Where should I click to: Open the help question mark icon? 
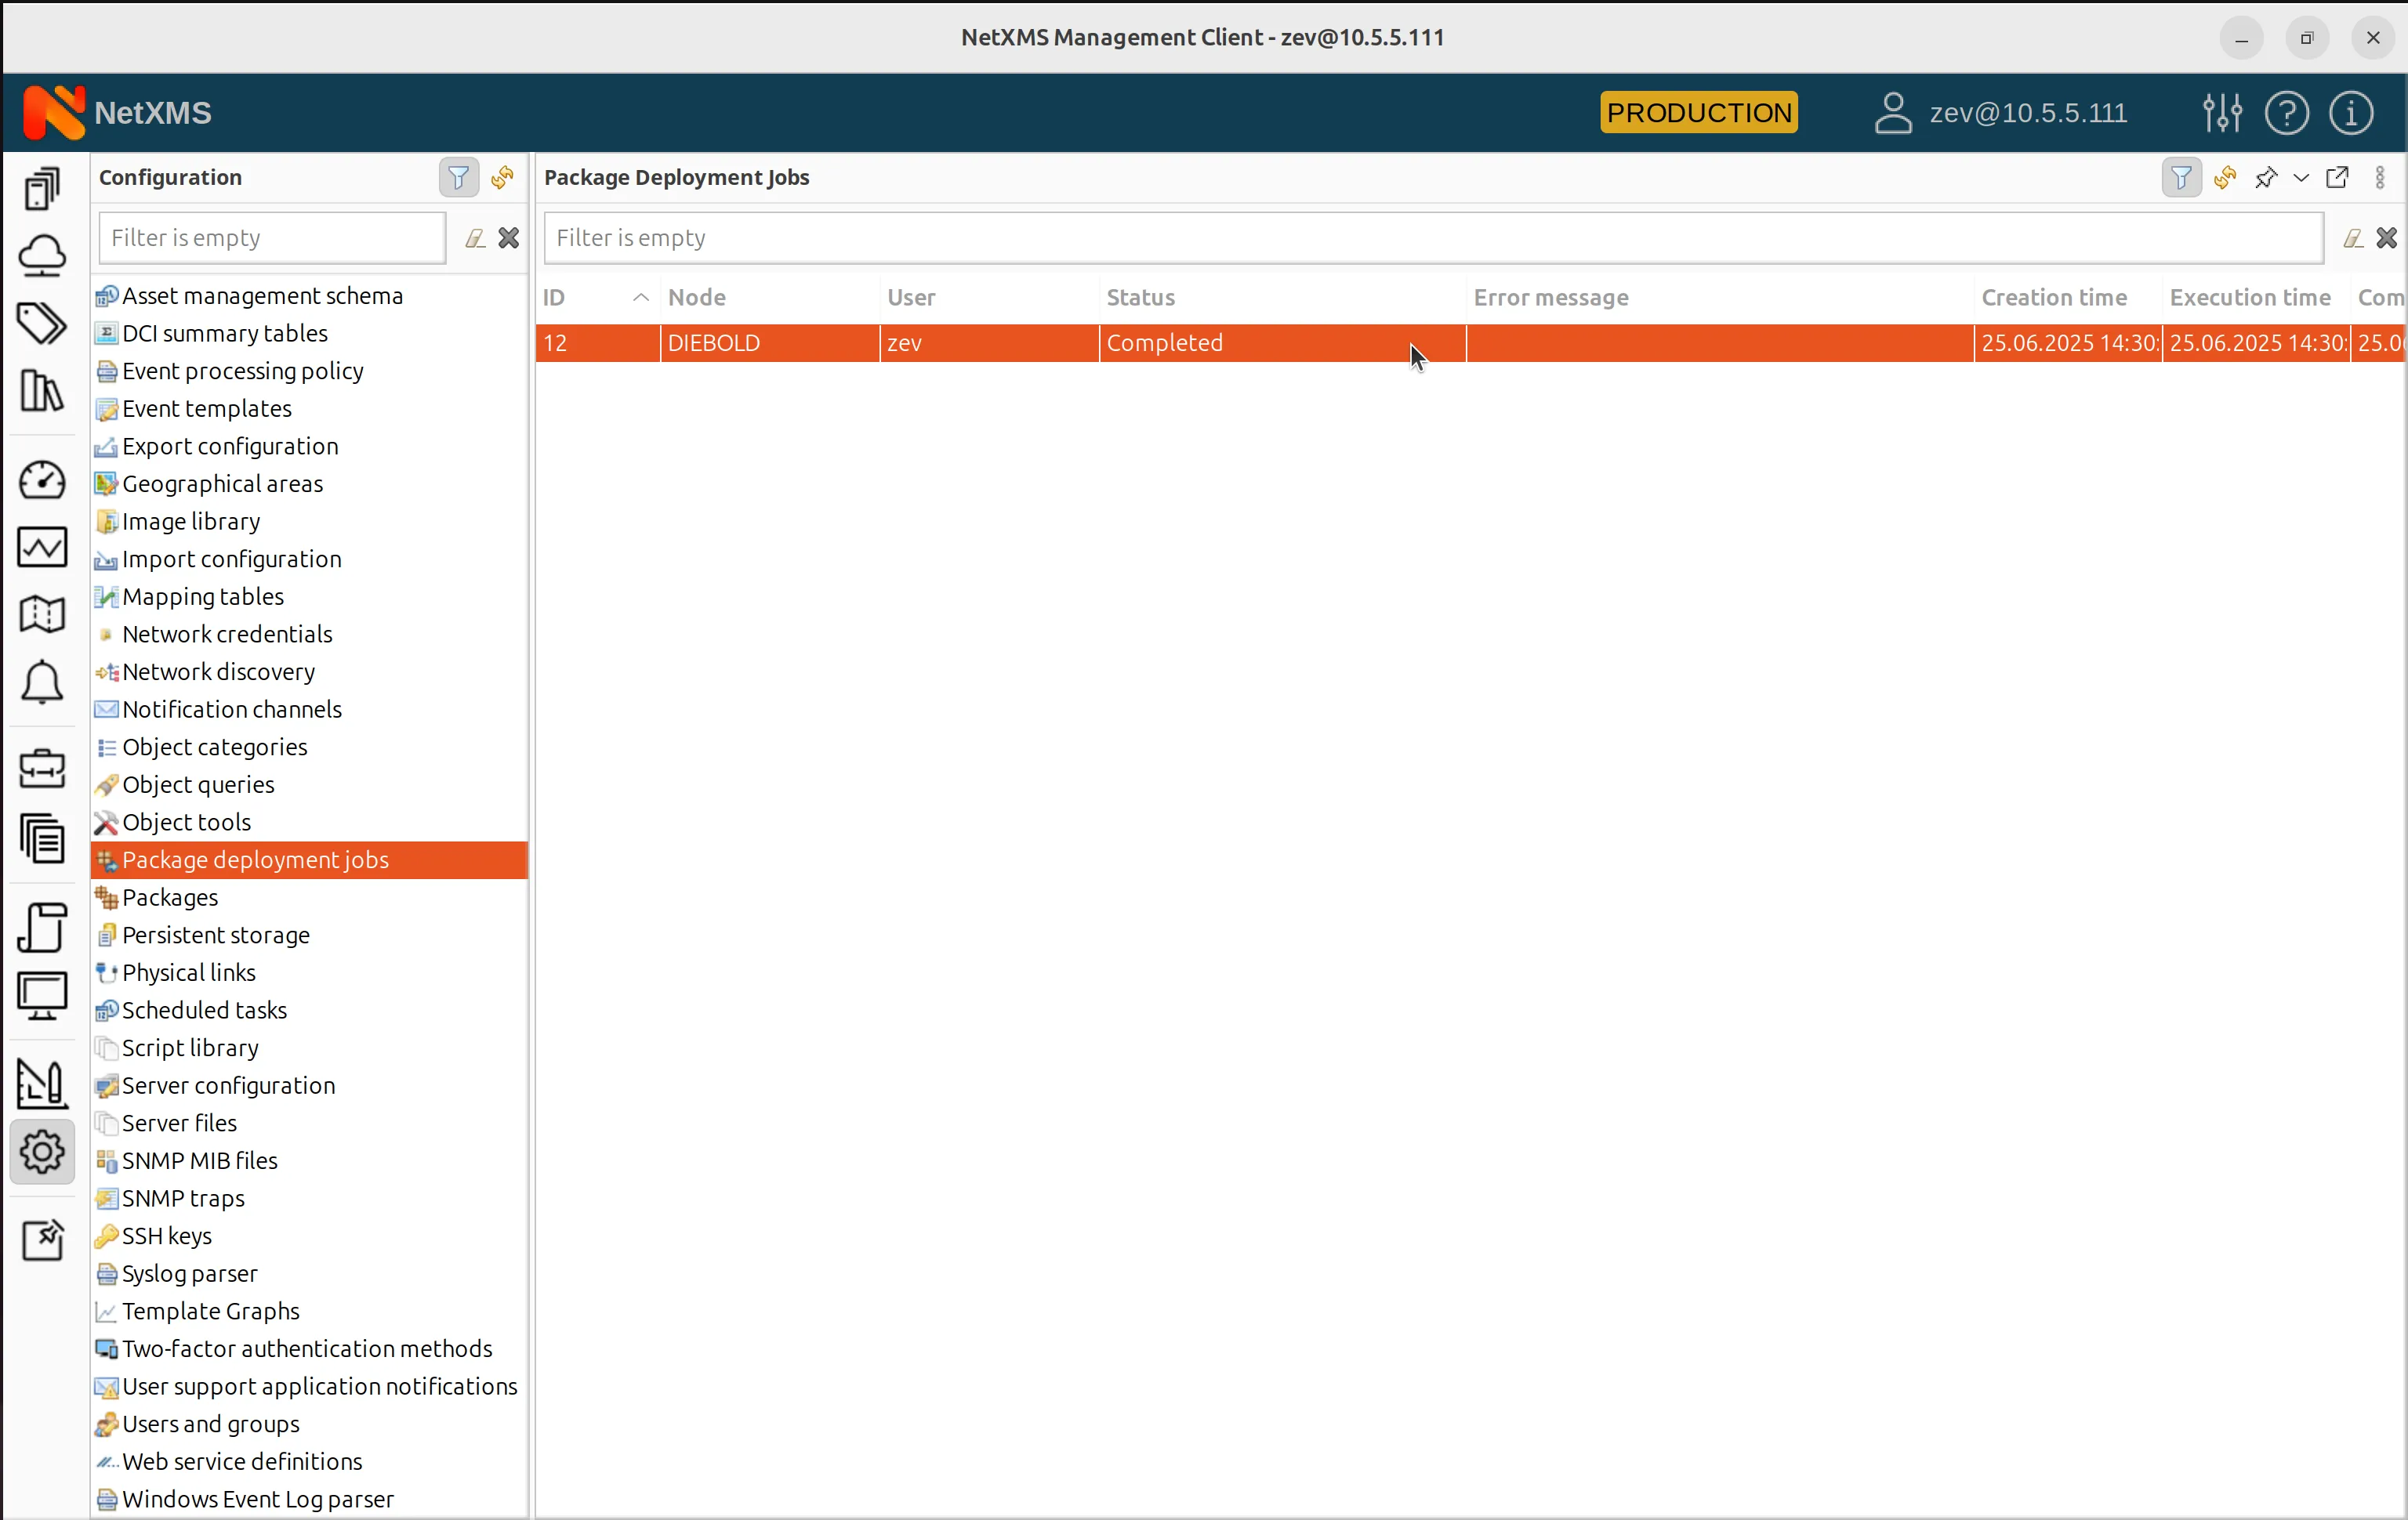coord(2286,113)
